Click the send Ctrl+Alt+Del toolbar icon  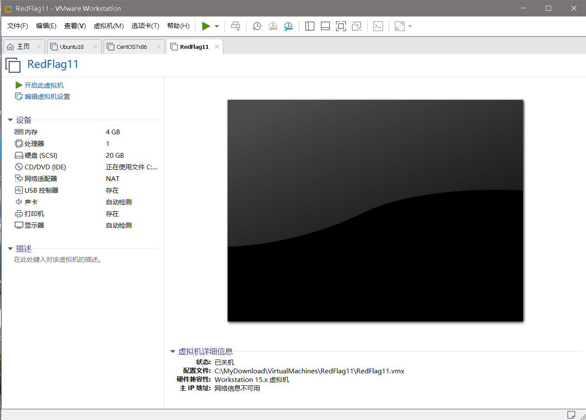point(235,26)
